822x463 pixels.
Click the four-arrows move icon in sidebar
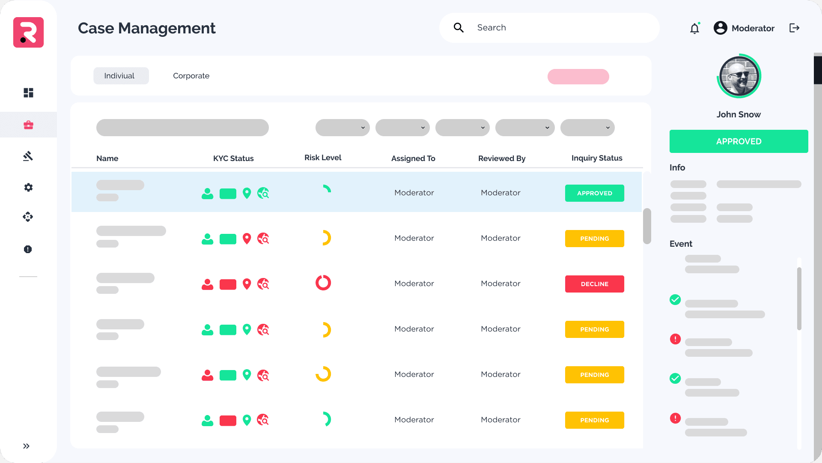point(28,217)
